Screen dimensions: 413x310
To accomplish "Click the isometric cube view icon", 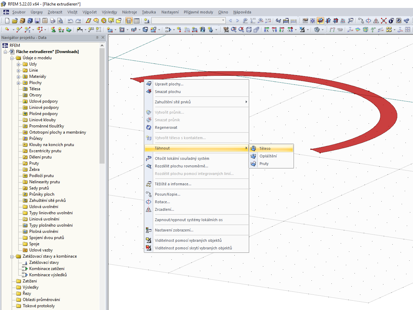I will (249, 30).
